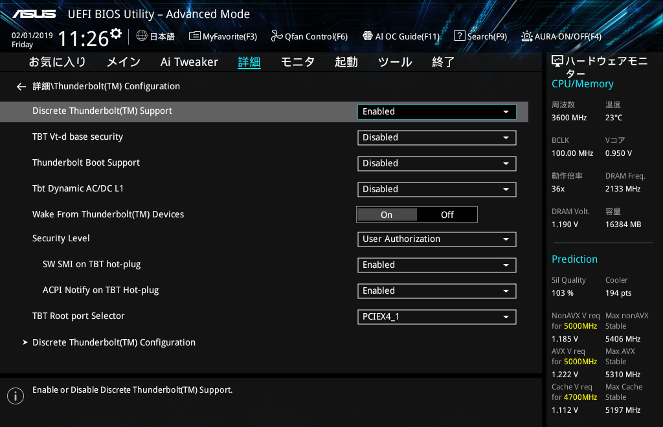Screen dimensions: 663x427
Task: Set Wake From Thunderbolt Devices to On
Action: point(387,215)
